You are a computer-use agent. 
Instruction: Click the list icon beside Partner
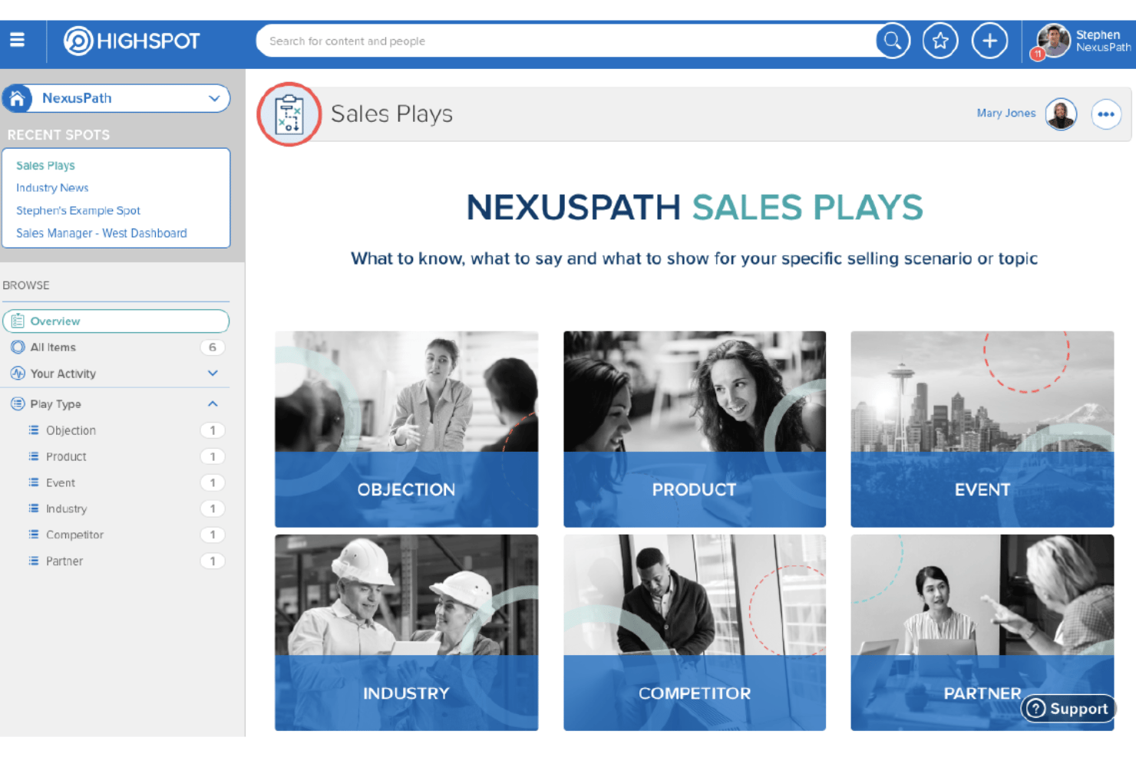34,561
